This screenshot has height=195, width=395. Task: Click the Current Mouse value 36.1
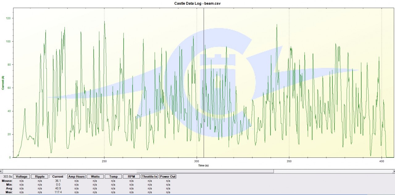[58, 181]
